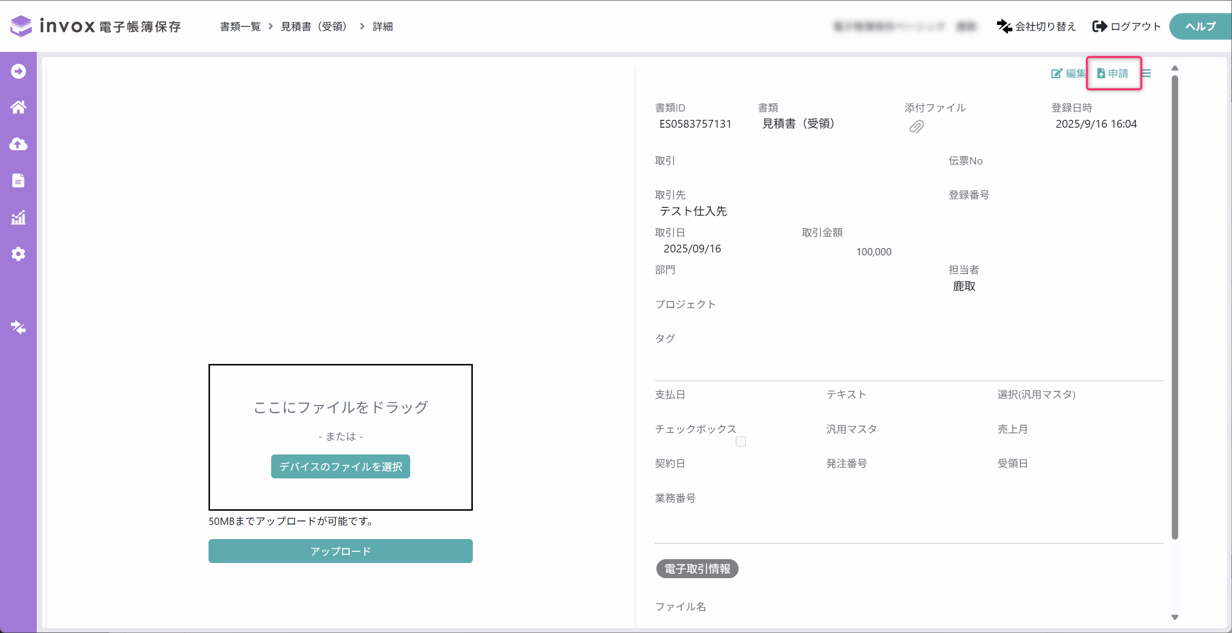Image resolution: width=1232 pixels, height=633 pixels.
Task: Click 会社切り替え in header
Action: [1037, 26]
